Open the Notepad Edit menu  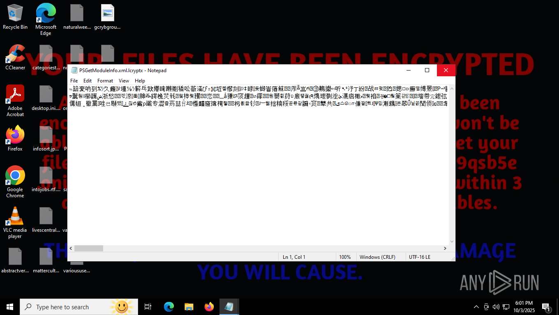coord(88,81)
